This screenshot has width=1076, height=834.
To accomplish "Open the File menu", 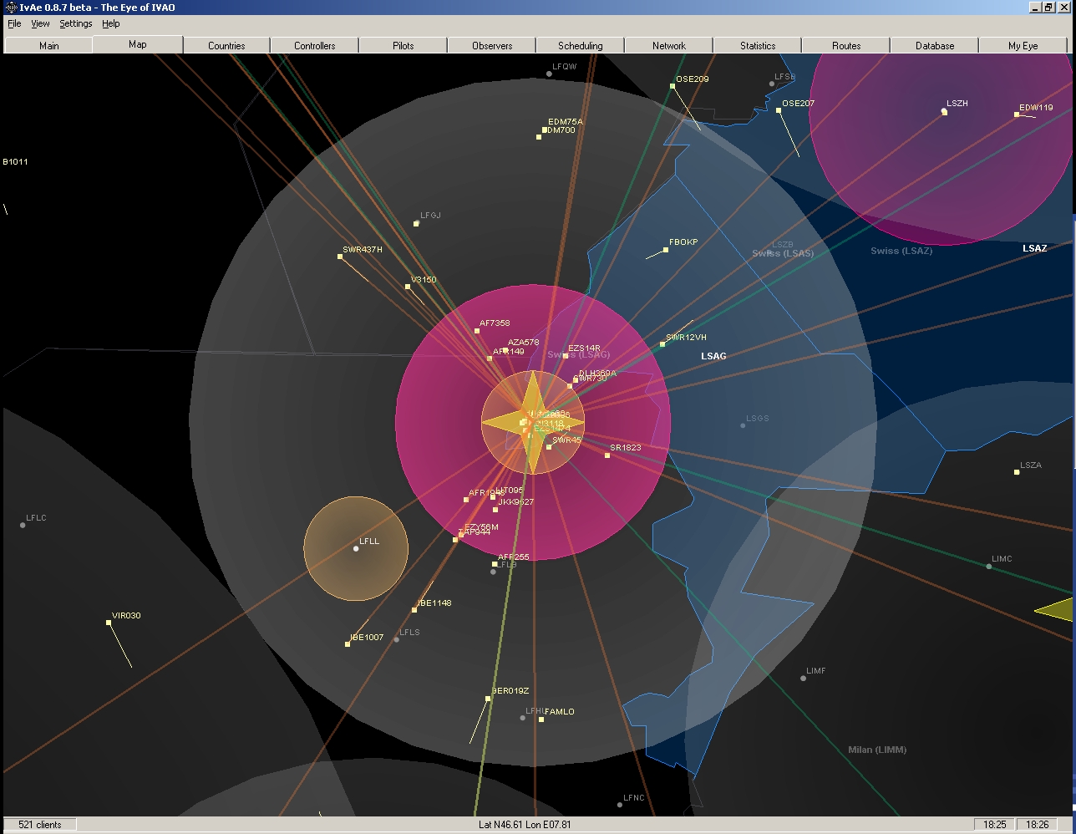I will coord(14,23).
